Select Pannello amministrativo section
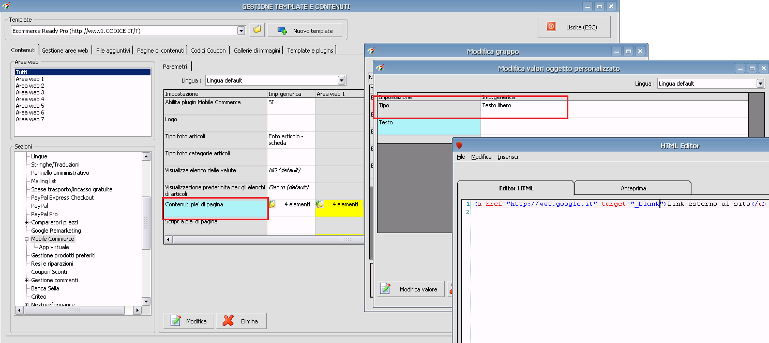Viewport: 769px width, 343px height. pos(60,173)
